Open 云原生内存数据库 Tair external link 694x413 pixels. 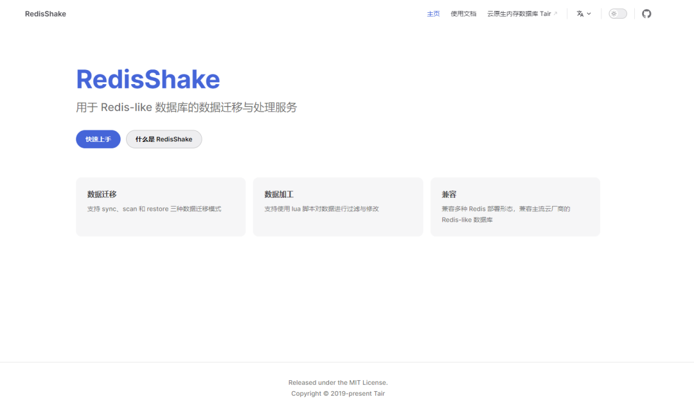(522, 13)
